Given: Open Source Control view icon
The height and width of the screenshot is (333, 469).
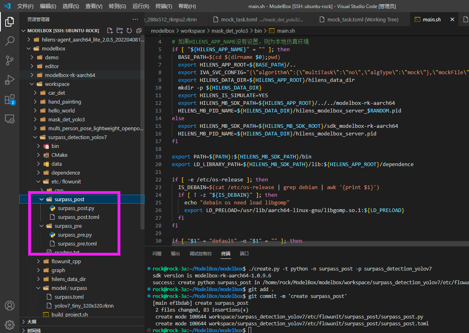Looking at the screenshot, I should pyautogui.click(x=10, y=60).
